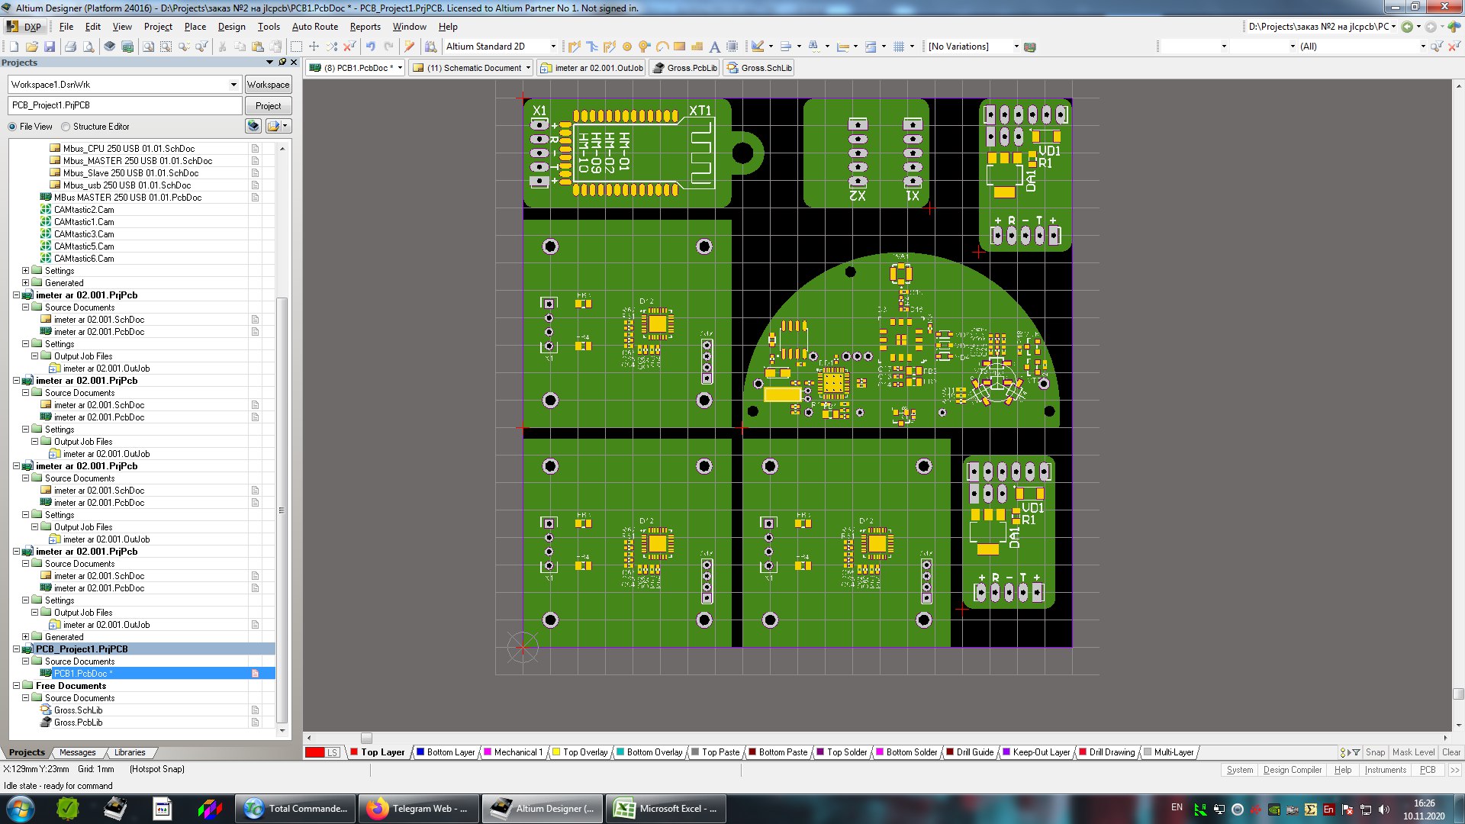Open the DXP system menu

click(x=24, y=27)
